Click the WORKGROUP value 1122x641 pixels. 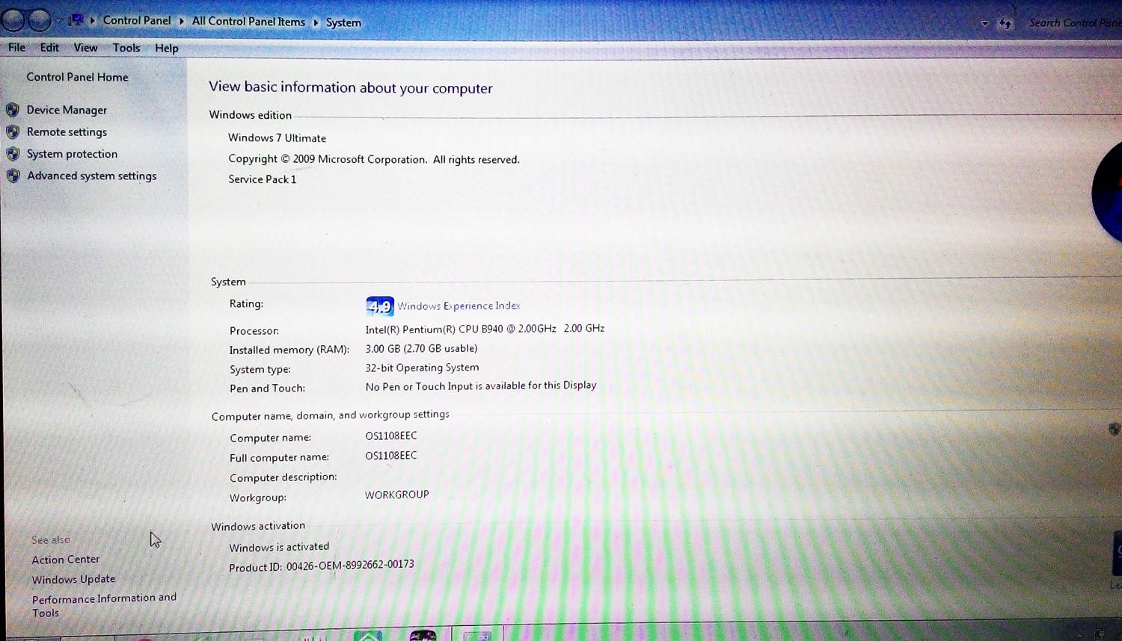tap(396, 495)
